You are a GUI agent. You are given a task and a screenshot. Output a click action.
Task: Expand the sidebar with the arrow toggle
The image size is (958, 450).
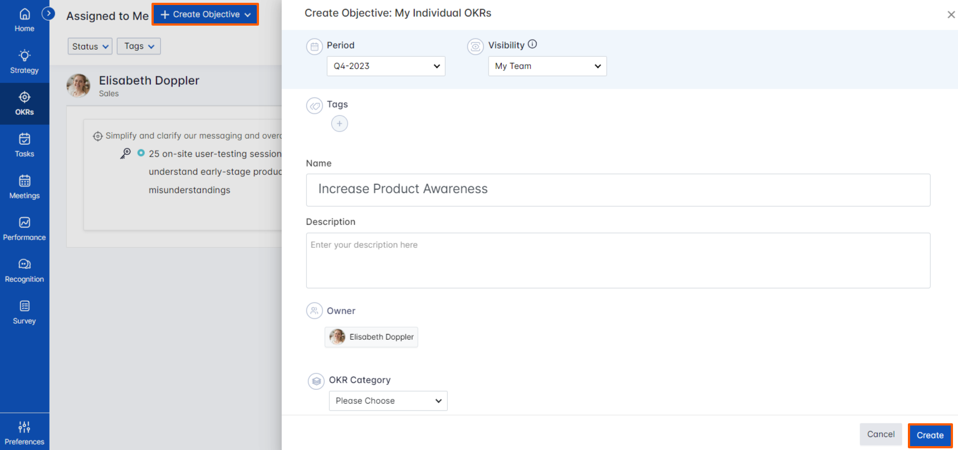48,13
